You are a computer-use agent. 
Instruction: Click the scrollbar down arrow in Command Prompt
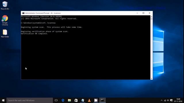click(152, 79)
